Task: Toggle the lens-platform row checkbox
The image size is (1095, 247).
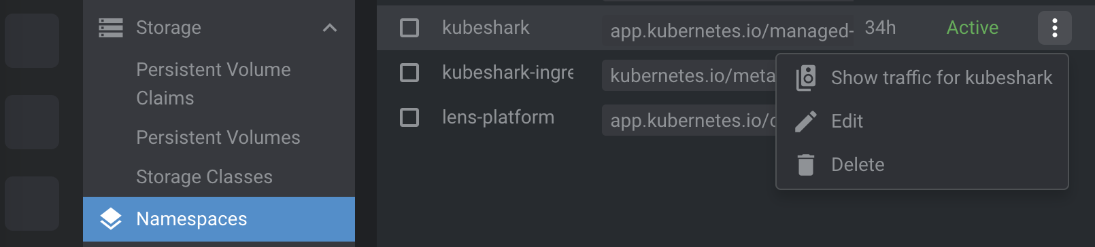Action: [x=409, y=117]
